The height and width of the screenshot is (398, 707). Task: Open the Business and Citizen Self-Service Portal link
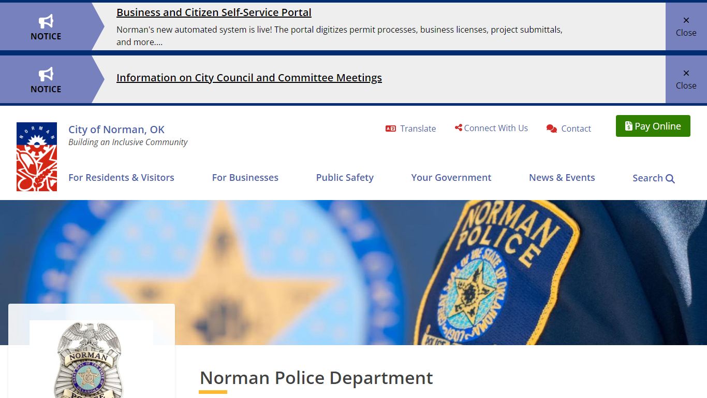click(214, 12)
